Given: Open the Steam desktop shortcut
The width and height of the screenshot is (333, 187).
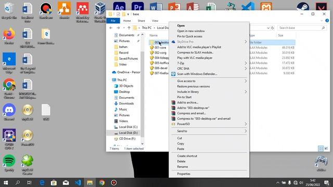Looking at the screenshot, I should click(x=303, y=6).
